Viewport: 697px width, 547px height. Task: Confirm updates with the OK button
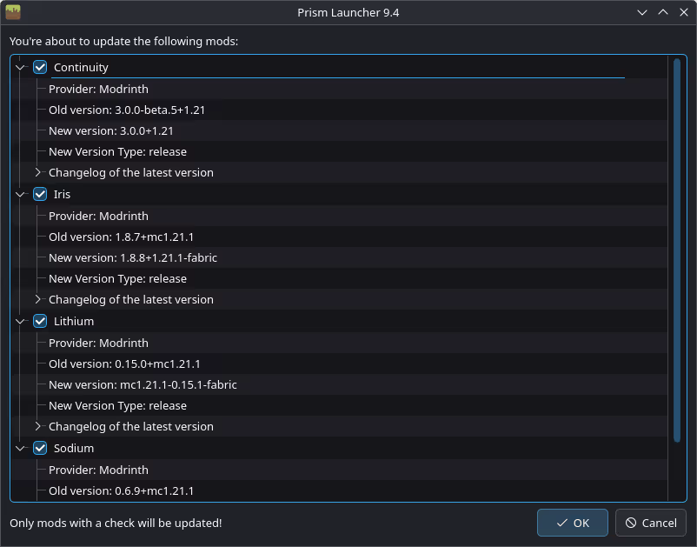coord(573,523)
